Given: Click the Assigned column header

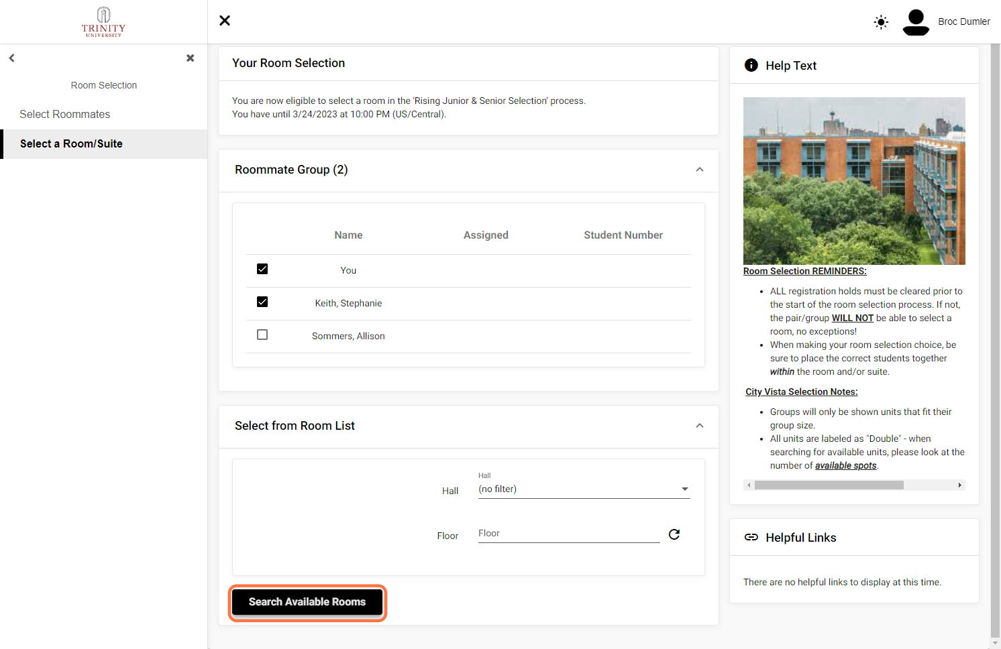Looking at the screenshot, I should 486,235.
